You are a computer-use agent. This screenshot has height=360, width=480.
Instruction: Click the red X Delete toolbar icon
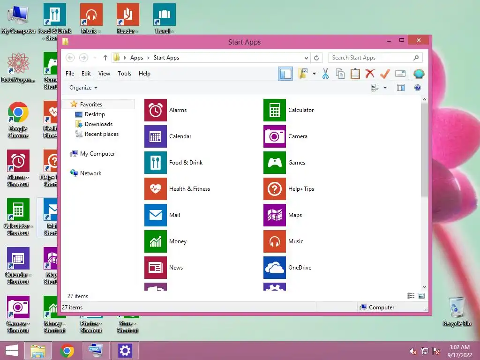pos(370,74)
